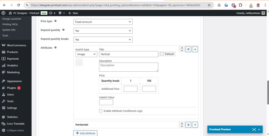Click the help icon next to Attributes

(x=55, y=47)
